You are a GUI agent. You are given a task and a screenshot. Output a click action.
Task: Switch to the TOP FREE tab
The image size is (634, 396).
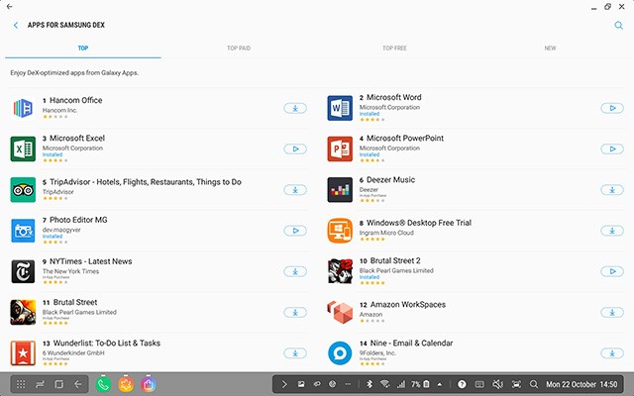click(x=394, y=49)
